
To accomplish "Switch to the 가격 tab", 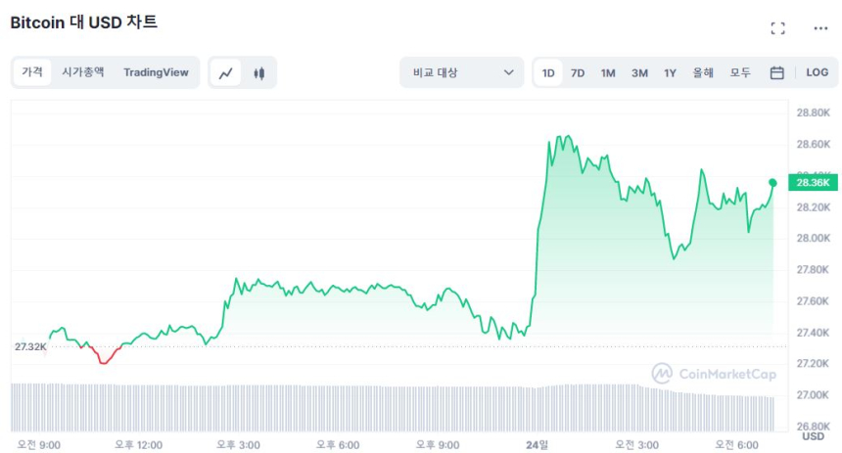I will pos(32,72).
